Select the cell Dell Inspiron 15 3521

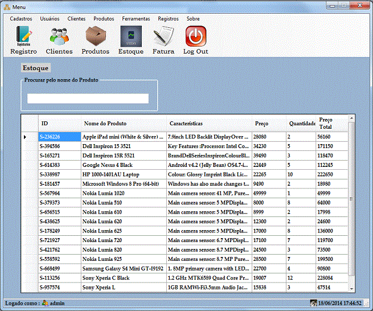pos(124,146)
